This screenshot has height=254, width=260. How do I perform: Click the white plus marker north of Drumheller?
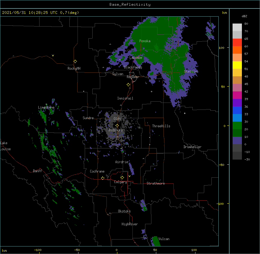click(x=185, y=113)
